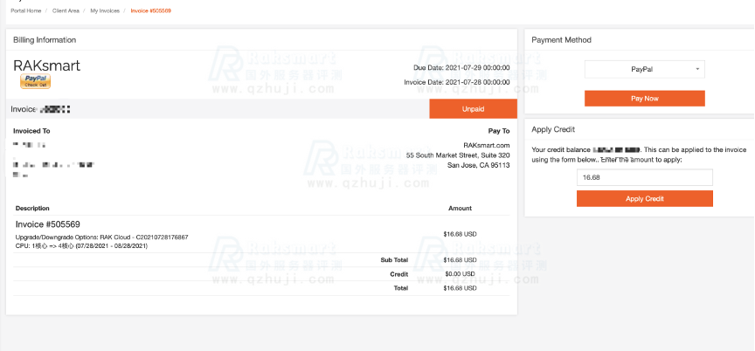This screenshot has height=351, width=755.
Task: Select the San Jose, CA 95113 line
Action: [479, 165]
